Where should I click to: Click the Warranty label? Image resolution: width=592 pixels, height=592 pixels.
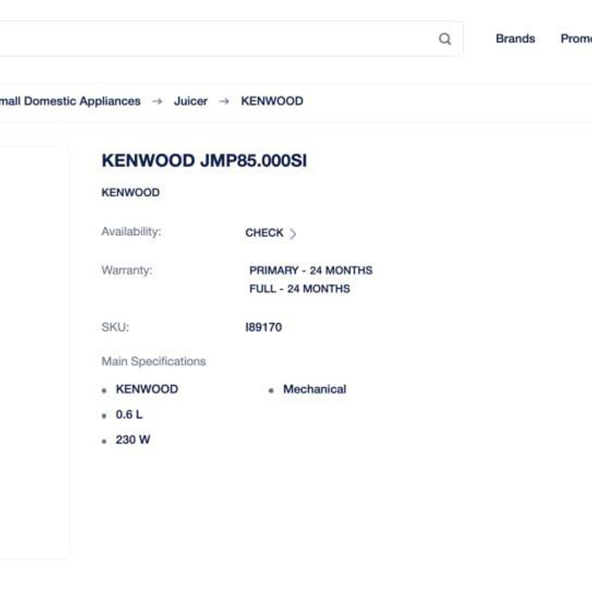coord(127,271)
